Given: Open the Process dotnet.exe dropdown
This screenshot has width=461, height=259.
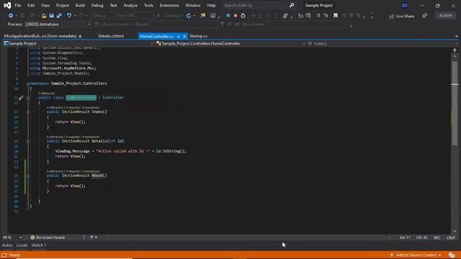Looking at the screenshot, I should (58, 24).
